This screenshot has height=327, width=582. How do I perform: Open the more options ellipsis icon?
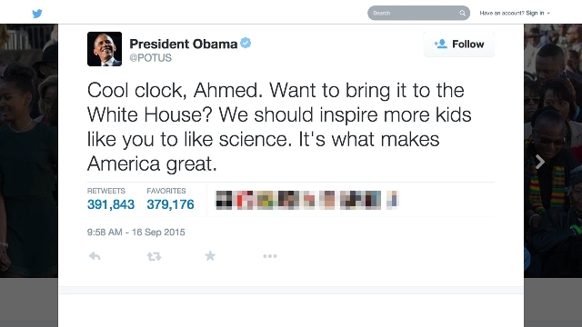coord(270,256)
